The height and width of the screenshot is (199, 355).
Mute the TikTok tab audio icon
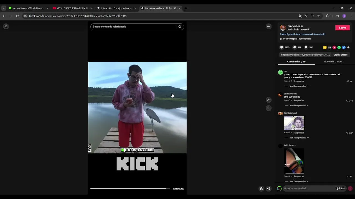pyautogui.click(x=175, y=8)
